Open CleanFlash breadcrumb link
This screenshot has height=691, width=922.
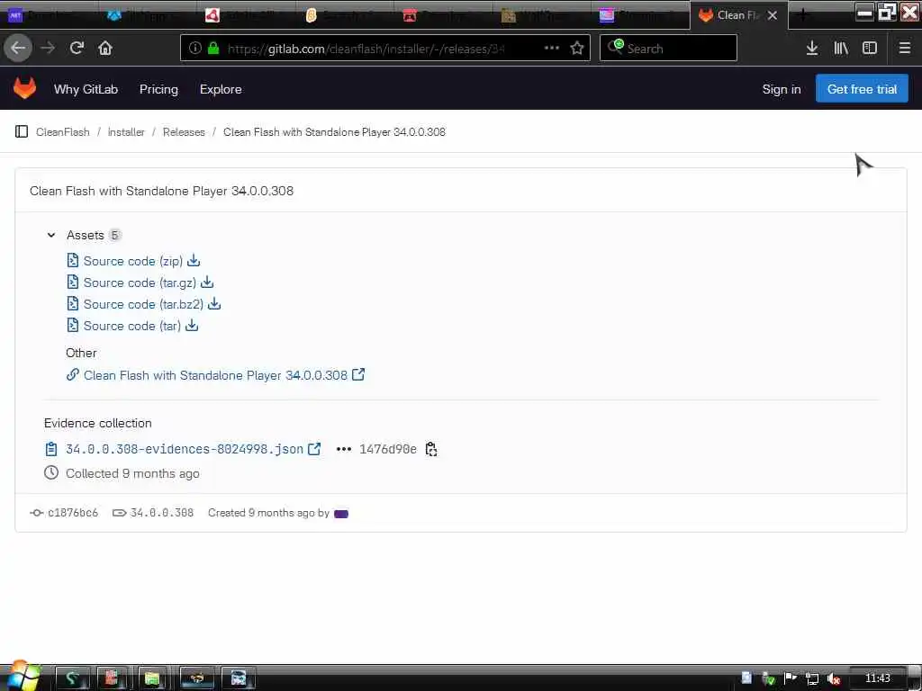[63, 131]
